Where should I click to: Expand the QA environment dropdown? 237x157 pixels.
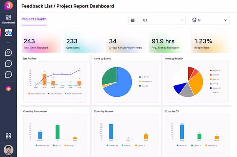coord(163,20)
